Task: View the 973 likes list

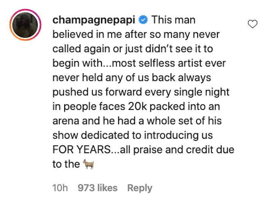Action: [x=98, y=188]
